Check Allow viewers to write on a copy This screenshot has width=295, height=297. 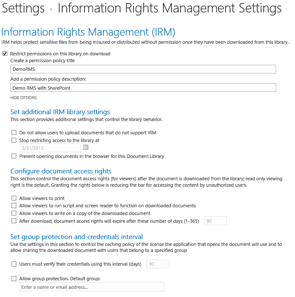pyautogui.click(x=14, y=213)
